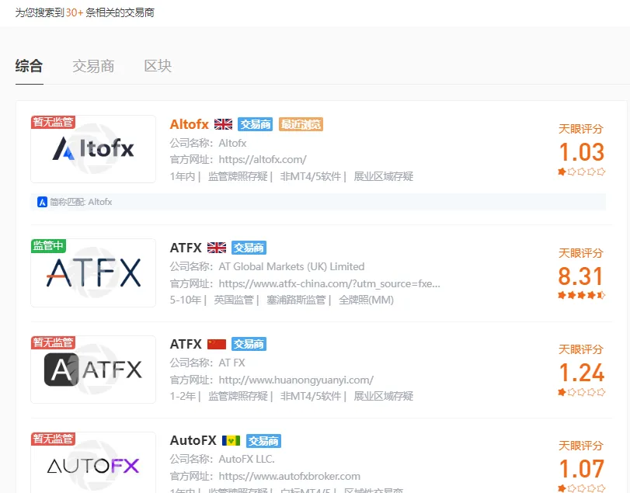Click 交易商 badge on AT FX China row
Image resolution: width=630 pixels, height=493 pixels.
tap(249, 344)
